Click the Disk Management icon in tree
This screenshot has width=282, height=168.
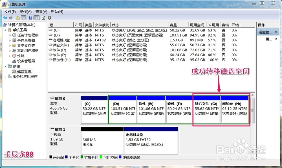(14, 71)
